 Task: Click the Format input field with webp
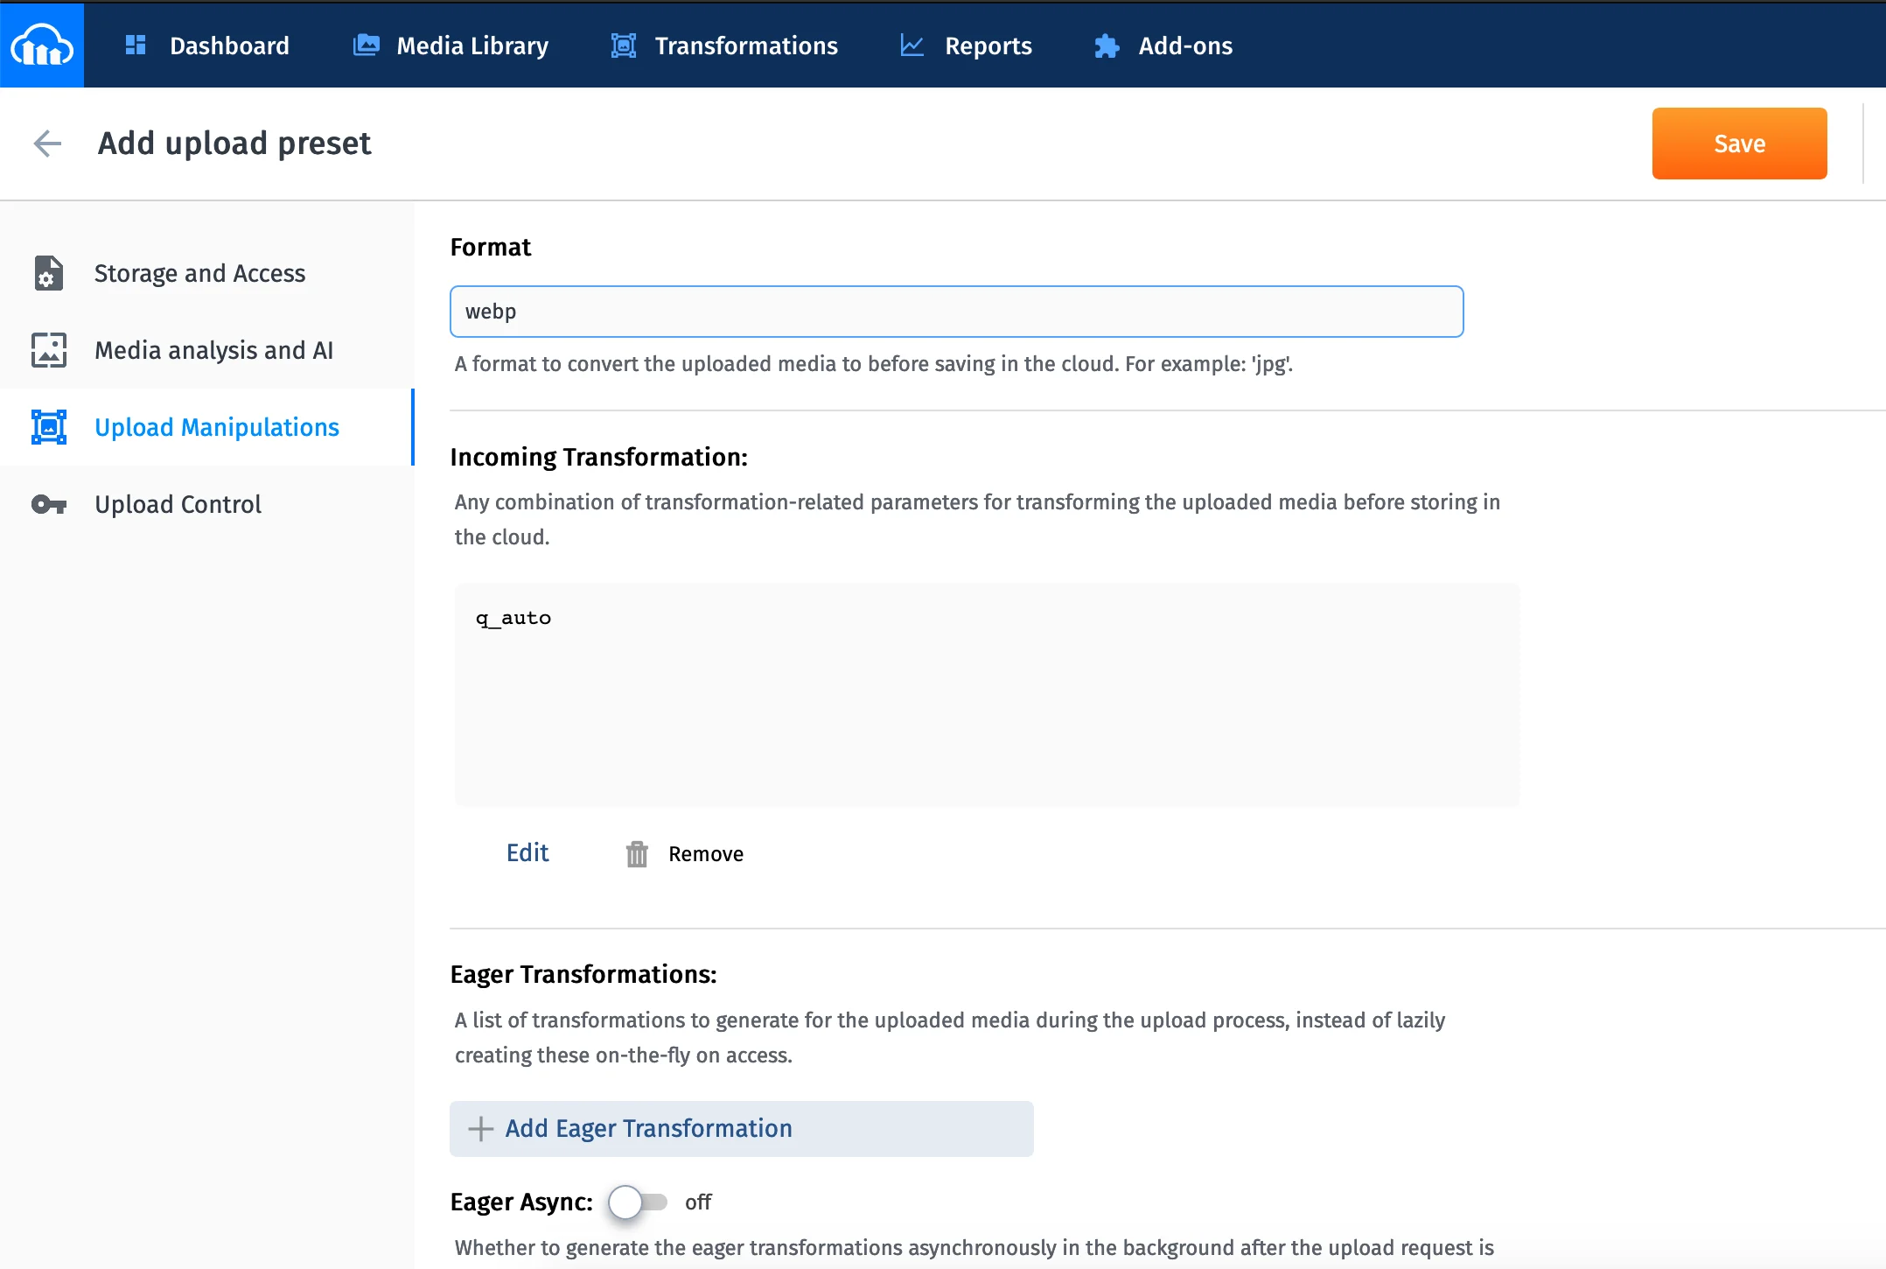[x=955, y=312]
